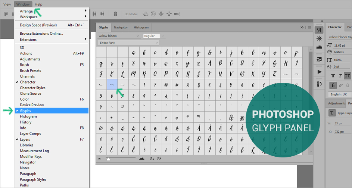
Task: Expand the Extensions submenu
Action: tap(52, 40)
